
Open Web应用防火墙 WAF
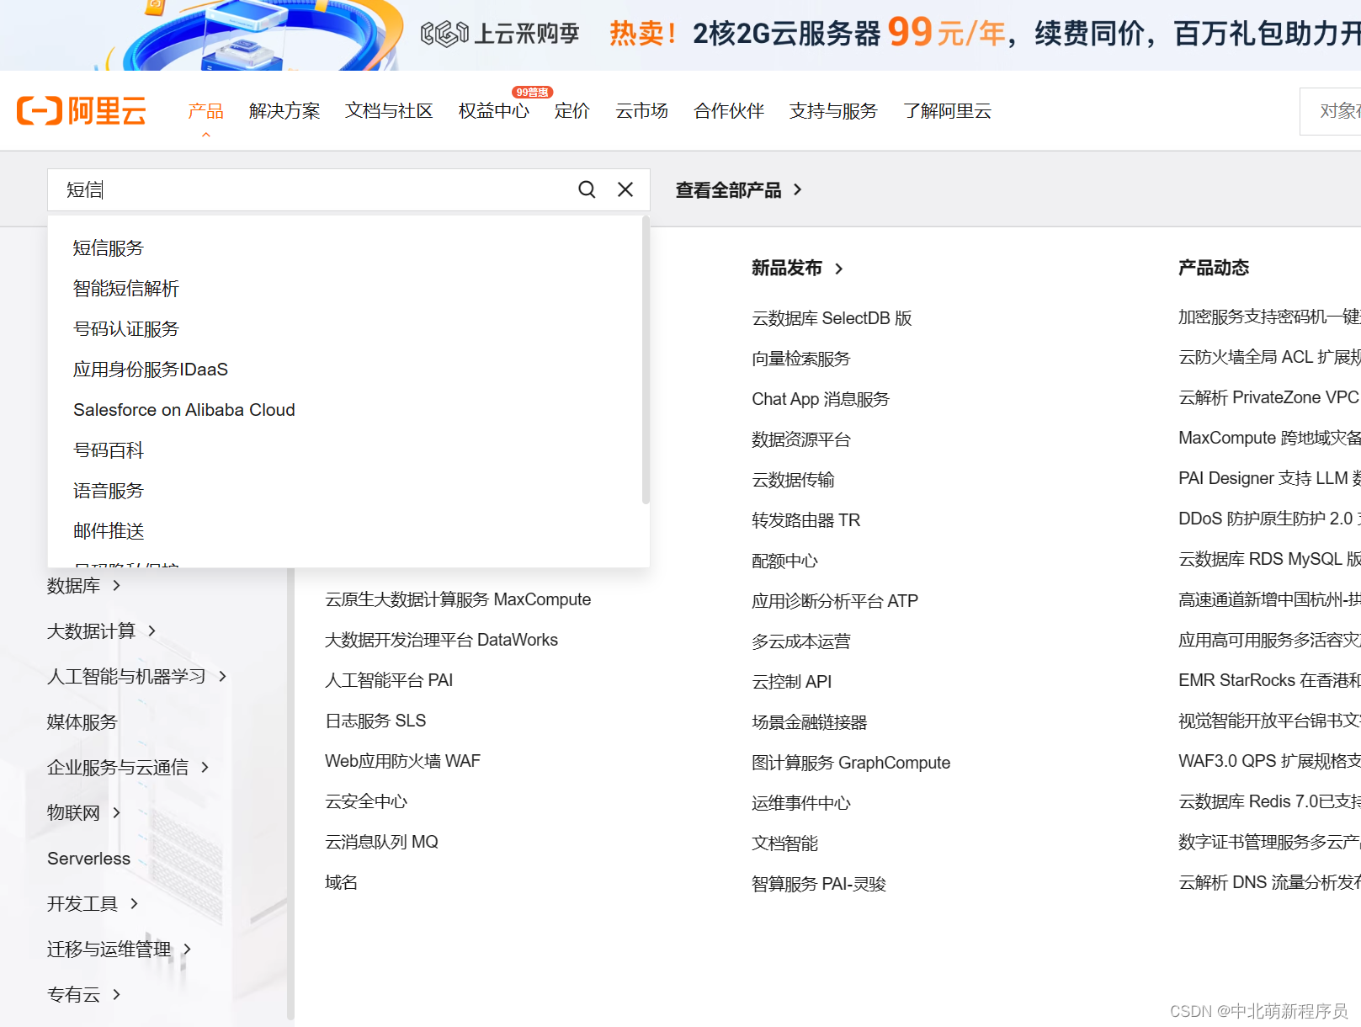click(x=402, y=761)
